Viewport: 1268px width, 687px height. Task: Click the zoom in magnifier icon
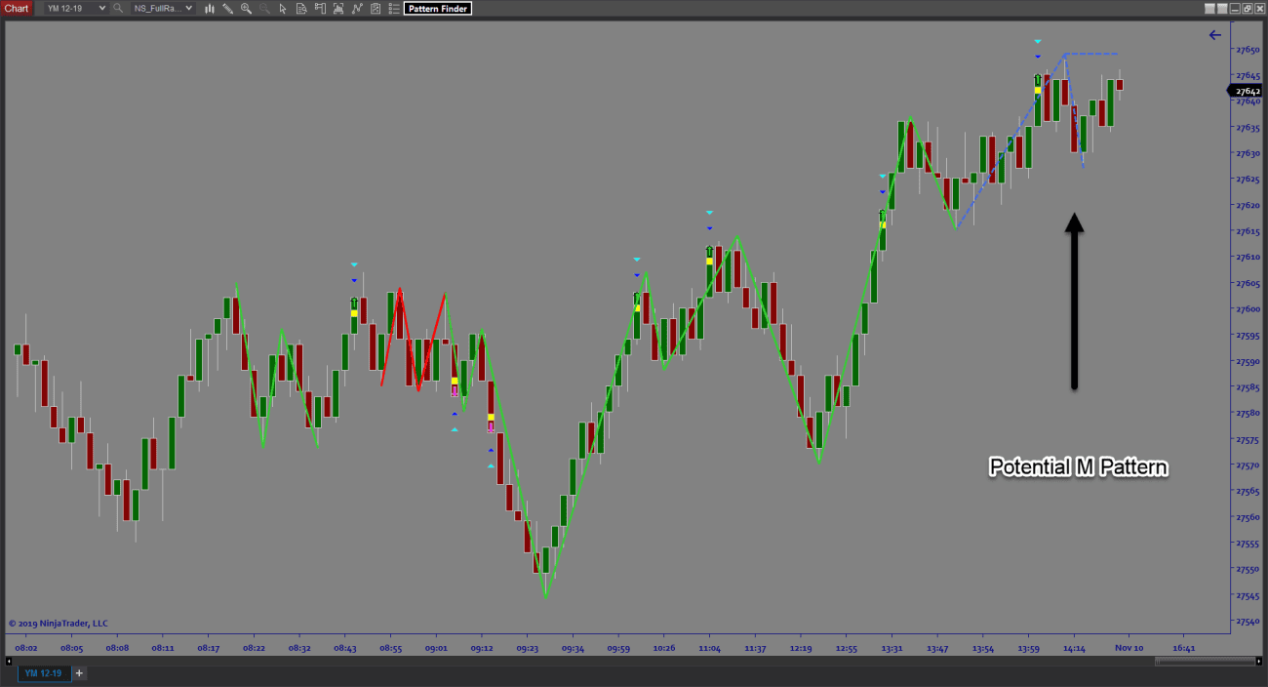coord(246,9)
